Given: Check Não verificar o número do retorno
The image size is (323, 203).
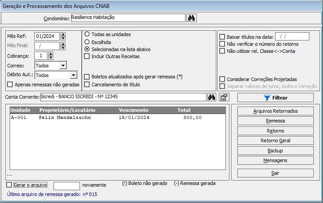Looking at the screenshot, I should (x=222, y=44).
